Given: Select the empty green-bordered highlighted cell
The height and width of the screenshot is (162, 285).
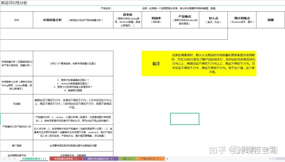Looking at the screenshot, I should [x=185, y=119].
